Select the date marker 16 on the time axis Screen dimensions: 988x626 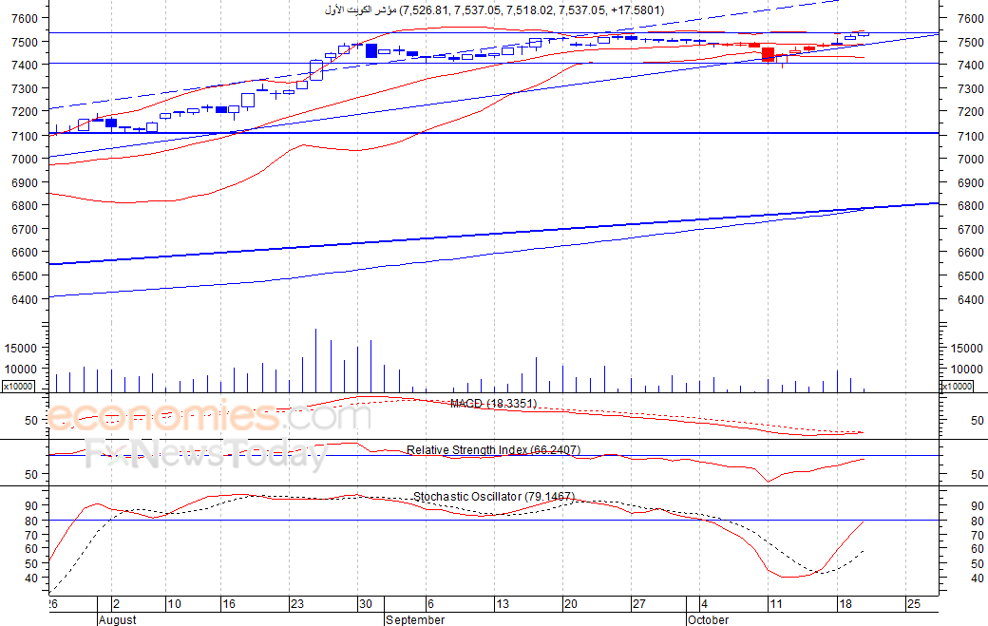coord(229,604)
